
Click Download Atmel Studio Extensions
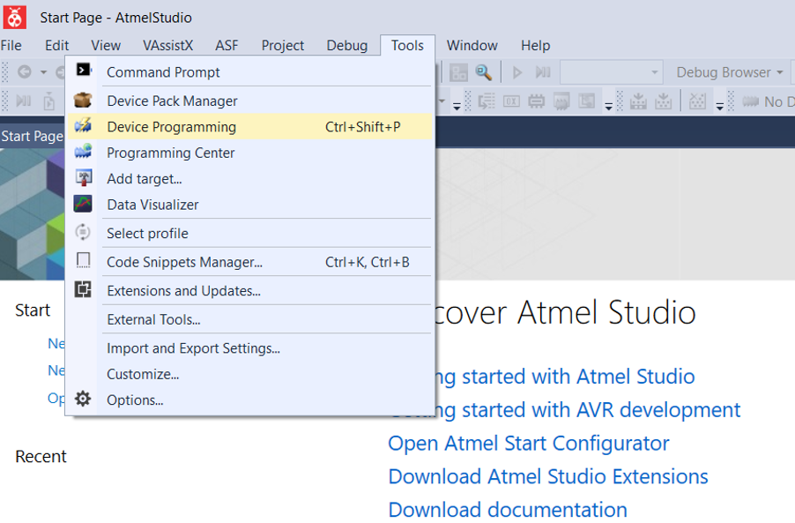[x=547, y=476]
